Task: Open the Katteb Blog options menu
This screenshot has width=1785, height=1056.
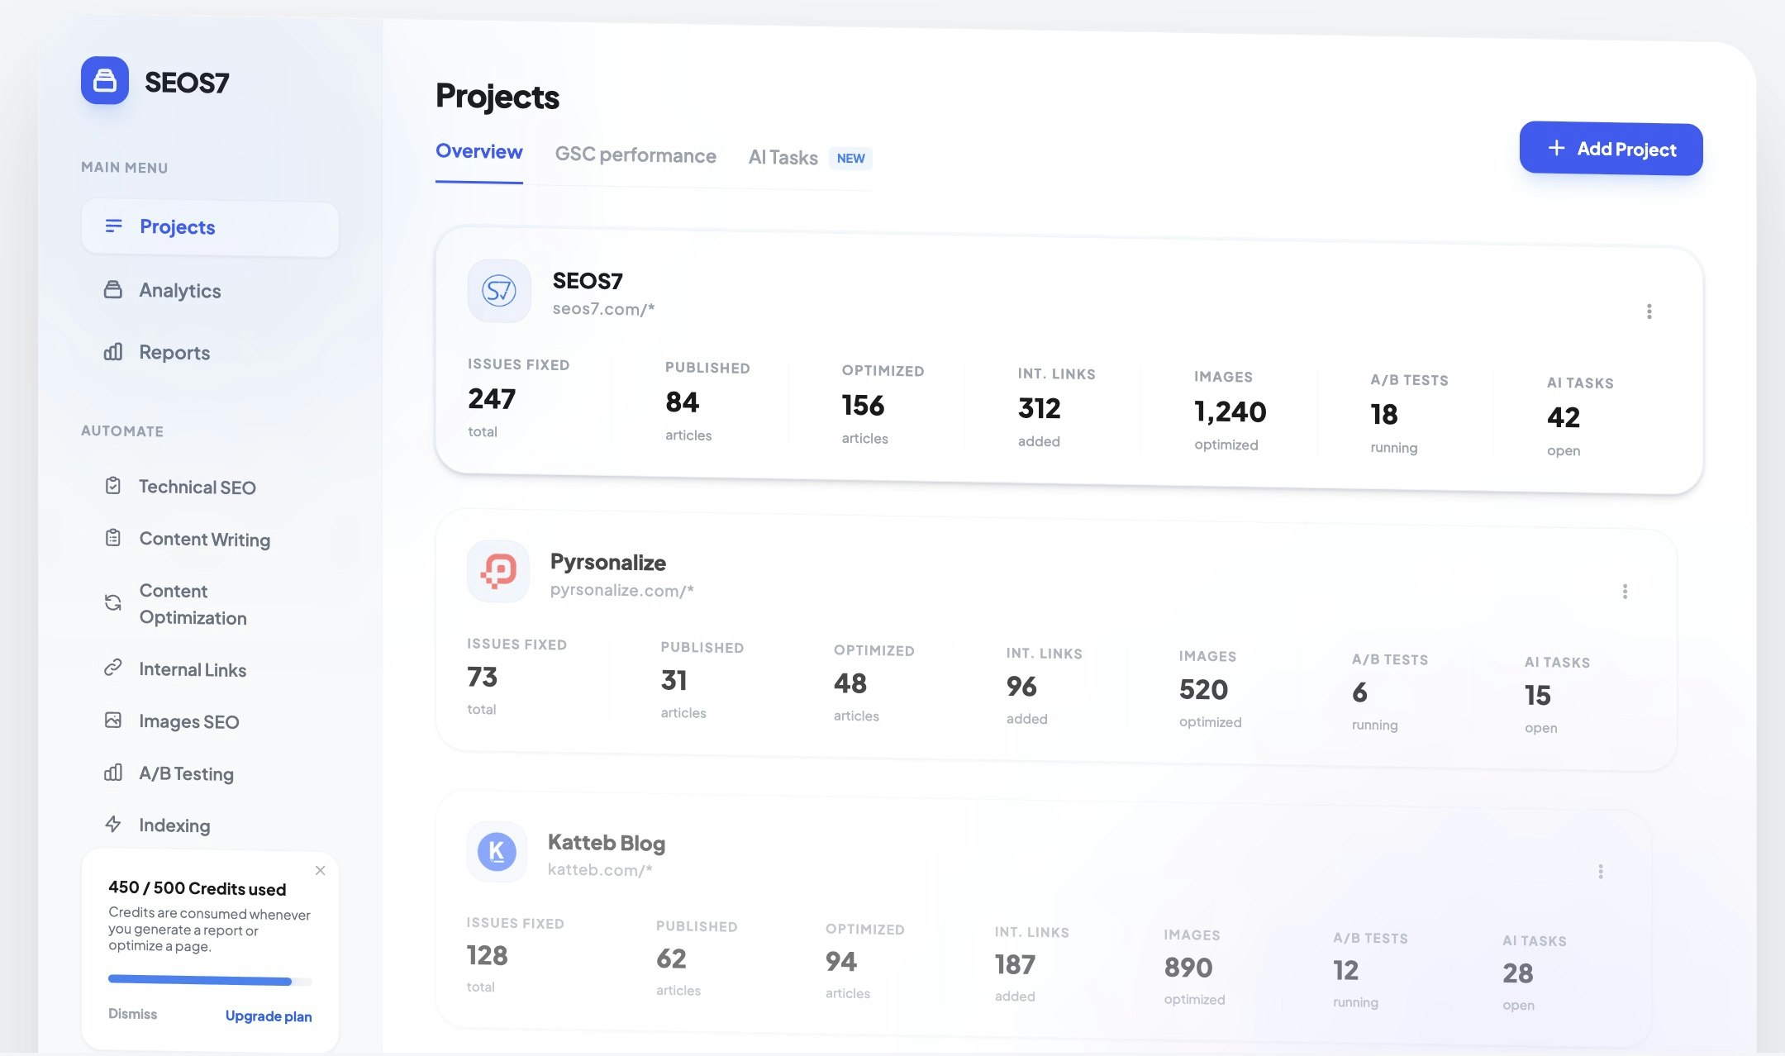Action: click(1602, 872)
